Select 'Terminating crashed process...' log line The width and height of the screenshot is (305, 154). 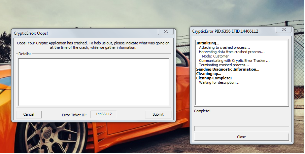(x=224, y=65)
